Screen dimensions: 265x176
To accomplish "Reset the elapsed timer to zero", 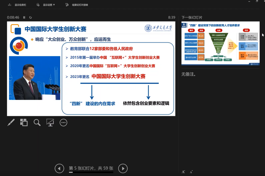I will click(x=31, y=17).
